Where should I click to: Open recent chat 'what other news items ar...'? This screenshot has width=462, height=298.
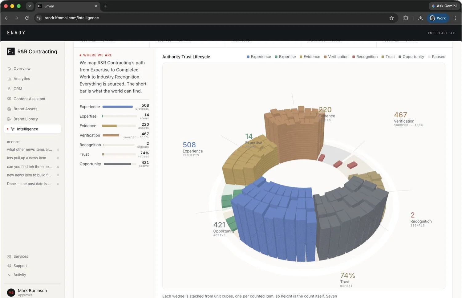click(x=30, y=149)
